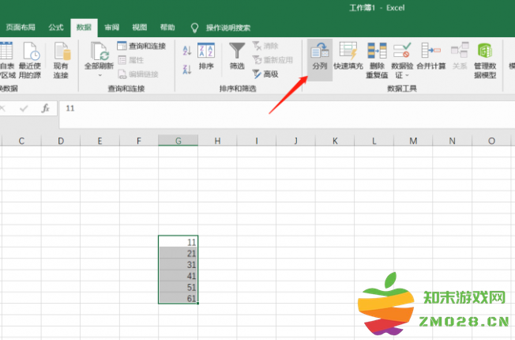Click the Text to Columns (分列) icon
Viewport: 515px width, 340px height.
pos(320,51)
